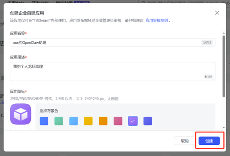Pick the yellow background color swatch
The height and width of the screenshot is (156, 230).
tap(88, 121)
